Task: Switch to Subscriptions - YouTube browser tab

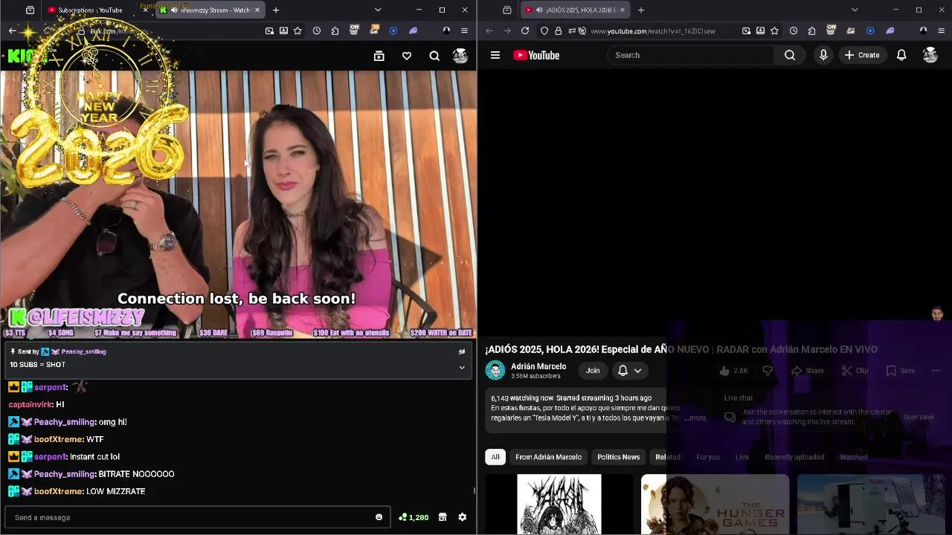Action: [x=90, y=10]
